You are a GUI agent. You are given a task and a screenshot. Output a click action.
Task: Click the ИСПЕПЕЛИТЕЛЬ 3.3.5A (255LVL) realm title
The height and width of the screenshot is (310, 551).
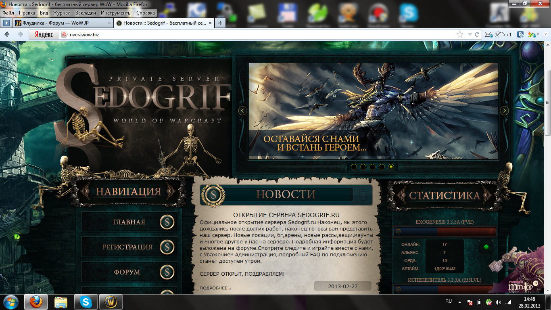click(x=445, y=280)
